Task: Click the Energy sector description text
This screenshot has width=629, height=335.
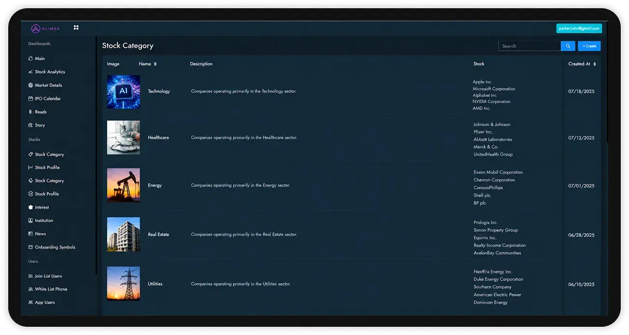Action: click(241, 185)
